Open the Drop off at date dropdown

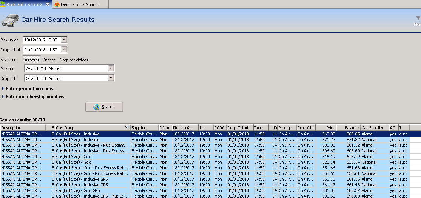tap(64, 50)
